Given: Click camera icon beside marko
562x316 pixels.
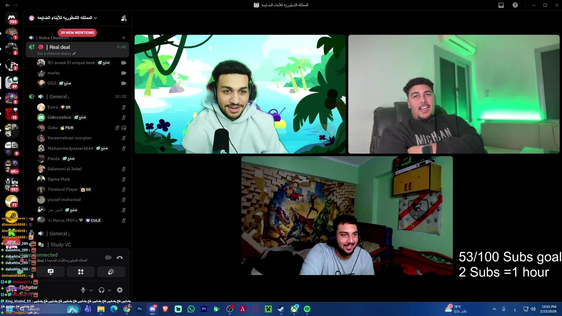Looking at the screenshot, I should pos(124,73).
